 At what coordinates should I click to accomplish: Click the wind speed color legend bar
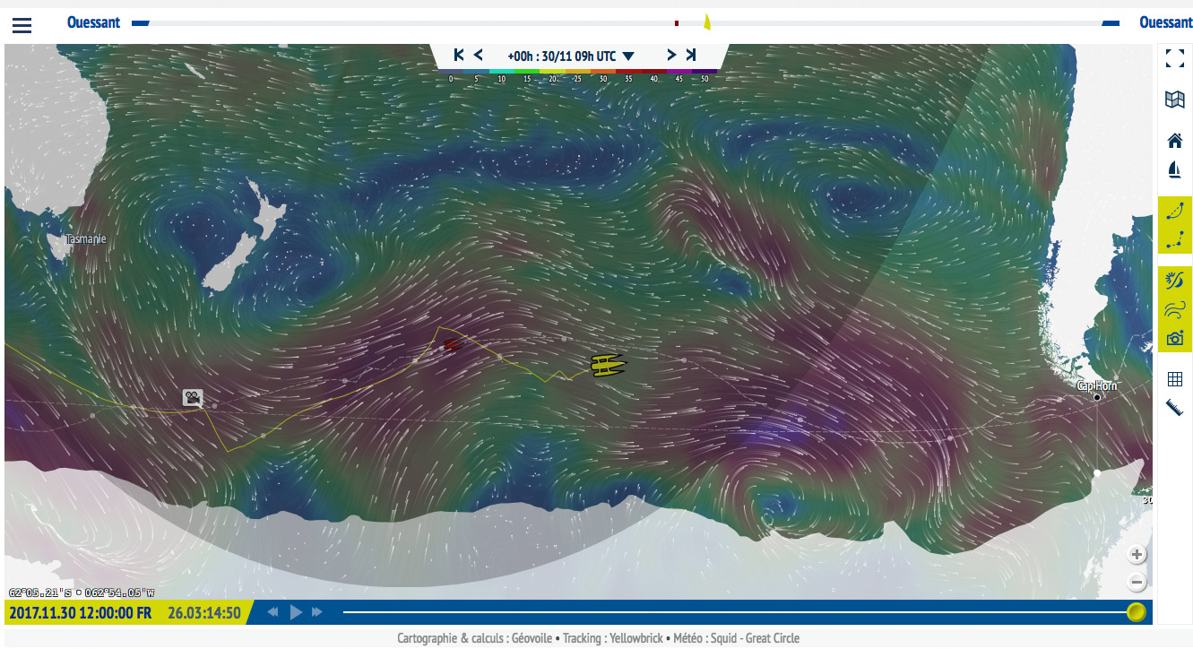578,71
